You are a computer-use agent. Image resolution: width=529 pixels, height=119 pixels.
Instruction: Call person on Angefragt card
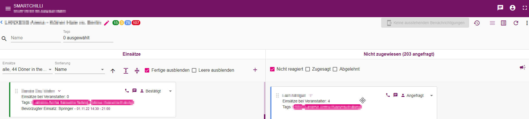388,95
